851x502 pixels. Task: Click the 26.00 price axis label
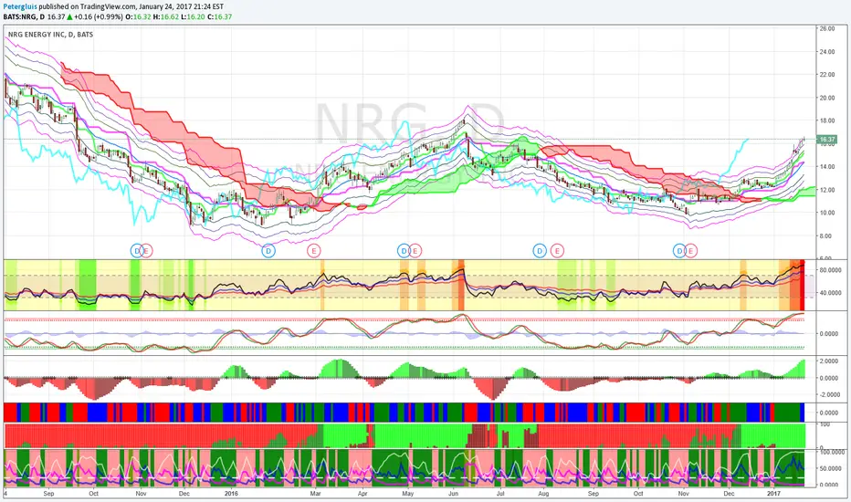tap(827, 29)
